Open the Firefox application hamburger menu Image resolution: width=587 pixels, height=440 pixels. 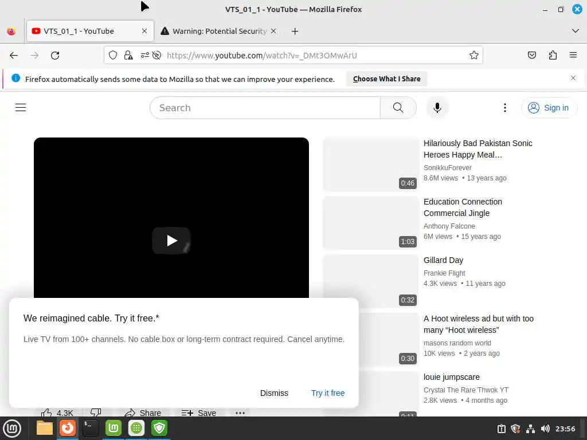click(573, 56)
